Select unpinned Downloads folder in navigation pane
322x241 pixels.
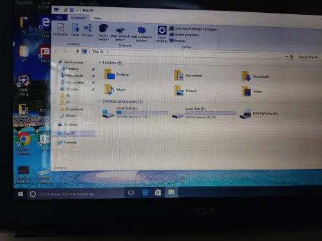[x=72, y=109]
